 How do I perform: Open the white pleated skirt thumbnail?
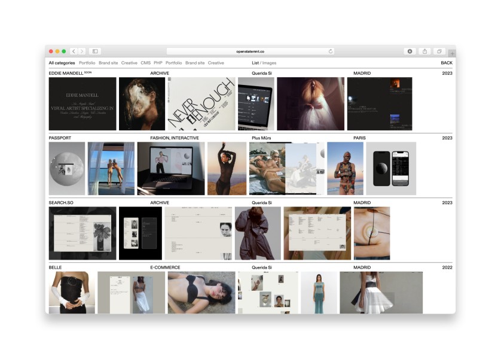pos(381,293)
